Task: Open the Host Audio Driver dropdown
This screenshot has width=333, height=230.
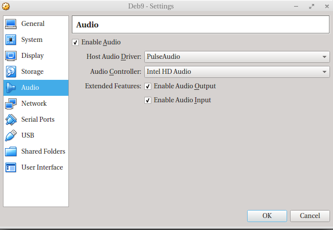Action: point(237,57)
